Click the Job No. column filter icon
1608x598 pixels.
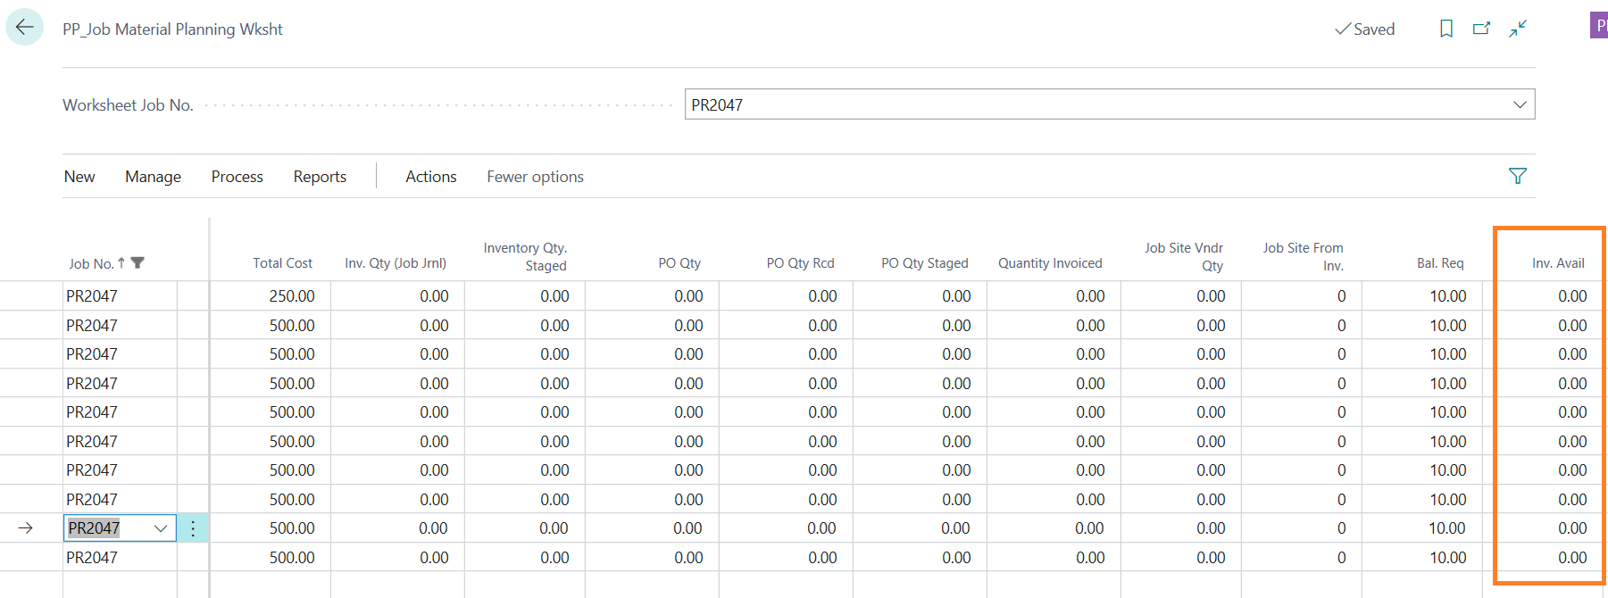pyautogui.click(x=137, y=263)
